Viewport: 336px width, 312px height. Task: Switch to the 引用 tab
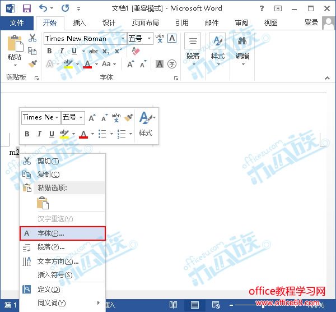182,23
